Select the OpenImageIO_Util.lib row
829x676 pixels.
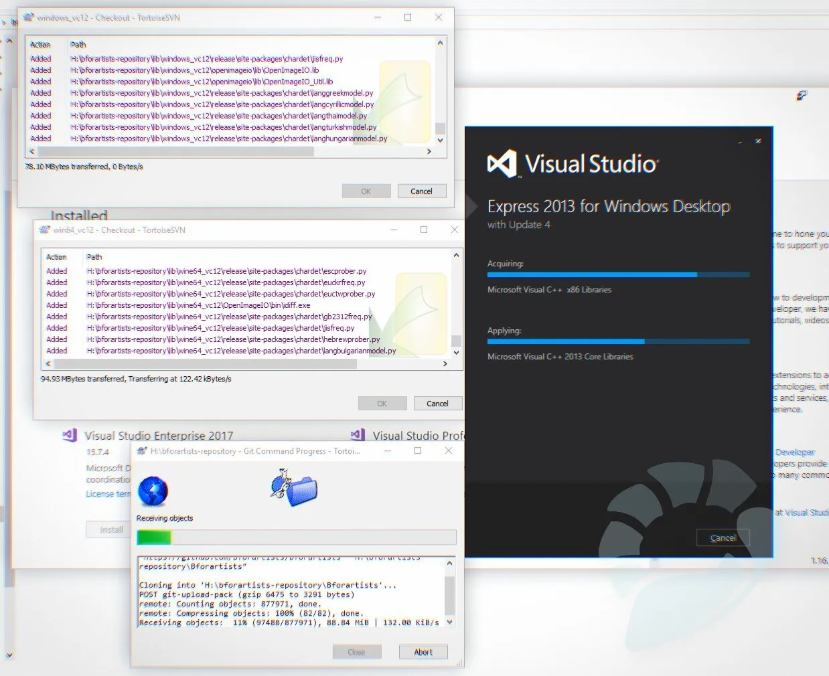click(231, 82)
